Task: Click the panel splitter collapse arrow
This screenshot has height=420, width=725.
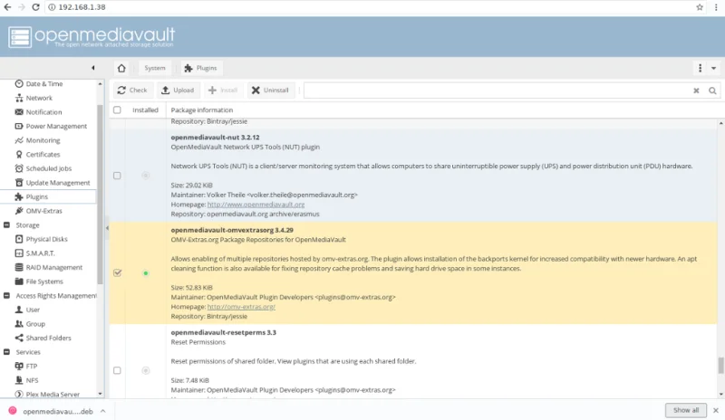Action: [x=107, y=228]
